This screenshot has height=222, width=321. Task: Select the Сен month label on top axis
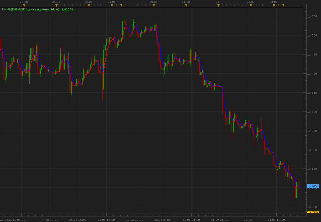[218, 2]
